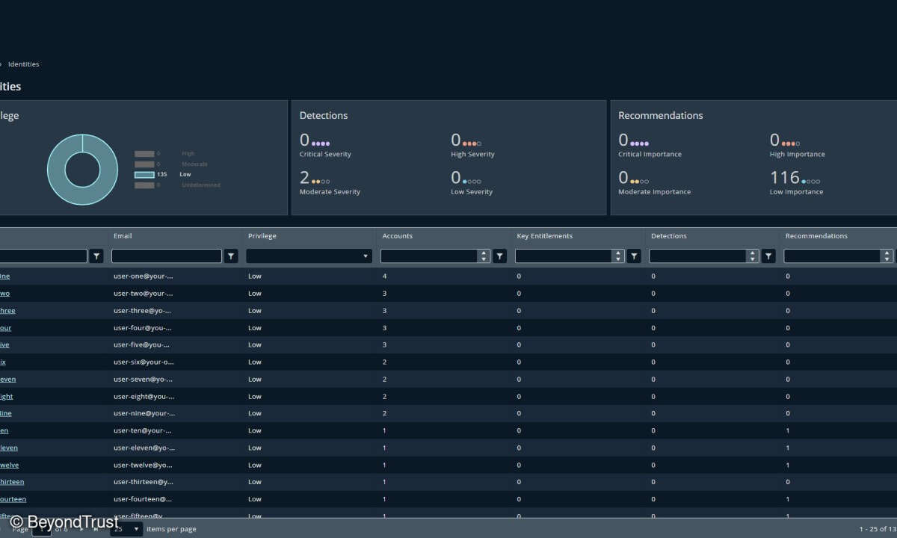Select Moderate Severity detections count
897x538 pixels.
coord(304,177)
